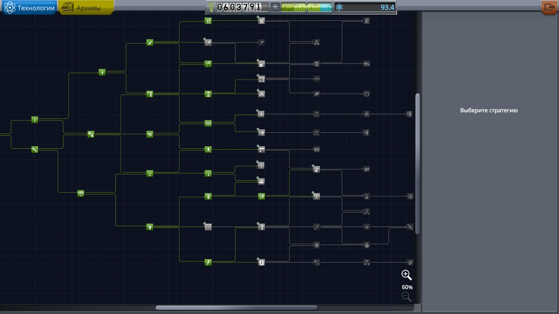Image resolution: width=559 pixels, height=314 pixels.
Task: Select the green pointing-down flight control node
Action: coord(150,173)
